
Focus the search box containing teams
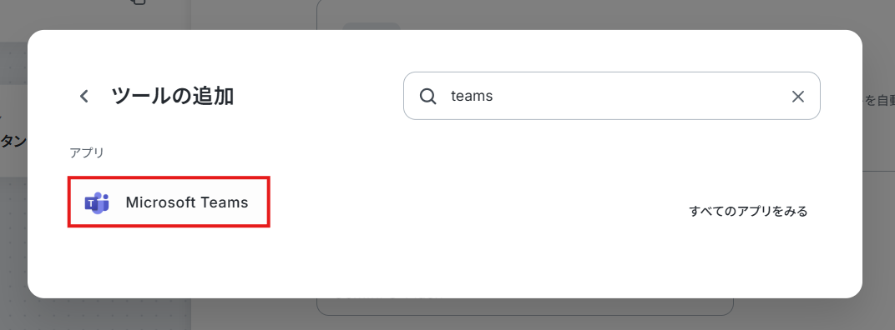[x=611, y=96]
